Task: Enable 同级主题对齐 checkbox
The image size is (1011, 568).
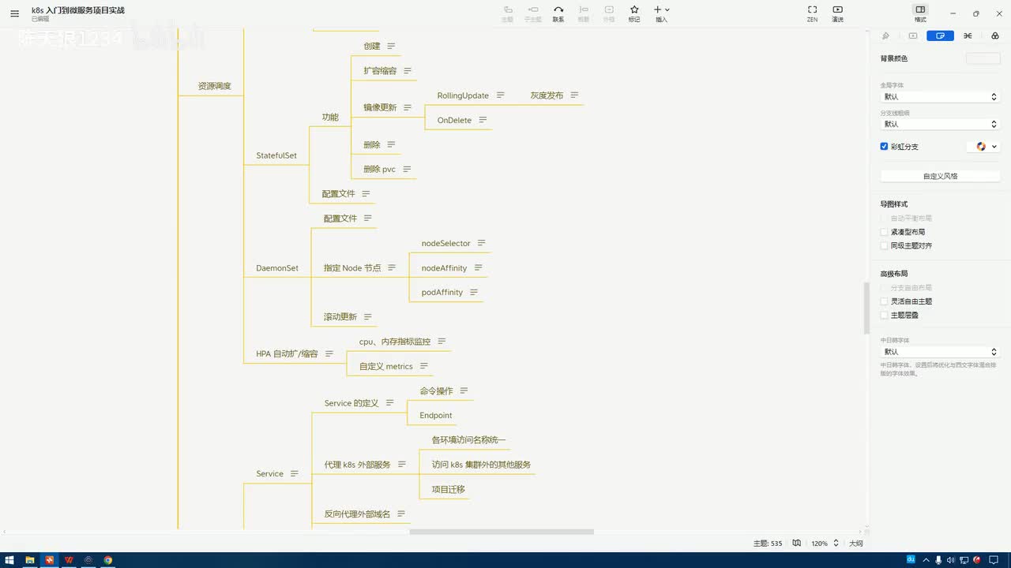Action: [885, 246]
